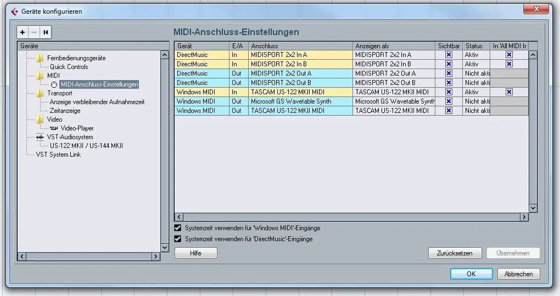Select the Video-Player camera icon
560x296 pixels.
pos(54,128)
